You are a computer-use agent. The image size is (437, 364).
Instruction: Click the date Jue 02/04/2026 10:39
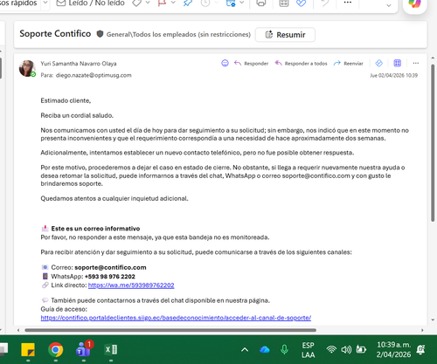[x=393, y=75]
